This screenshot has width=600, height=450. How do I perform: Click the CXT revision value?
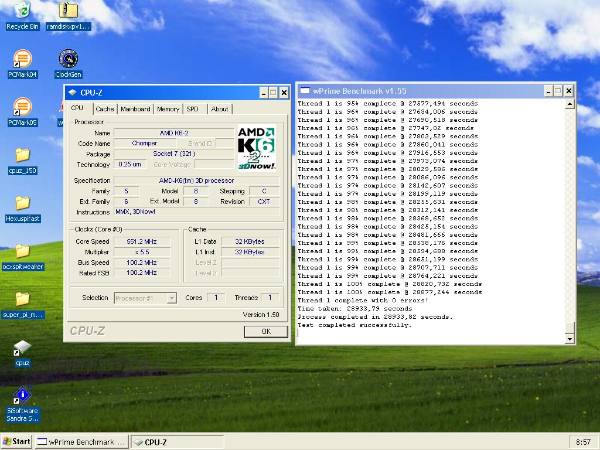tap(264, 202)
